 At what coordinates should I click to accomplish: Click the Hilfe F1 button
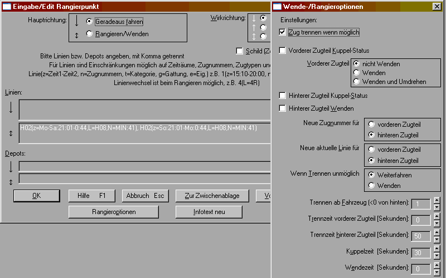tap(91, 196)
